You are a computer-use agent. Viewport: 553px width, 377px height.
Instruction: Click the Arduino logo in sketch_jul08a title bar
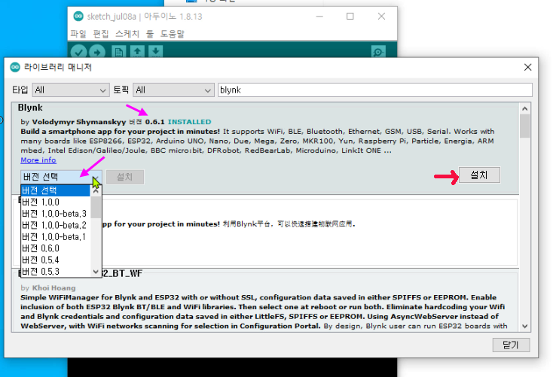coord(78,17)
